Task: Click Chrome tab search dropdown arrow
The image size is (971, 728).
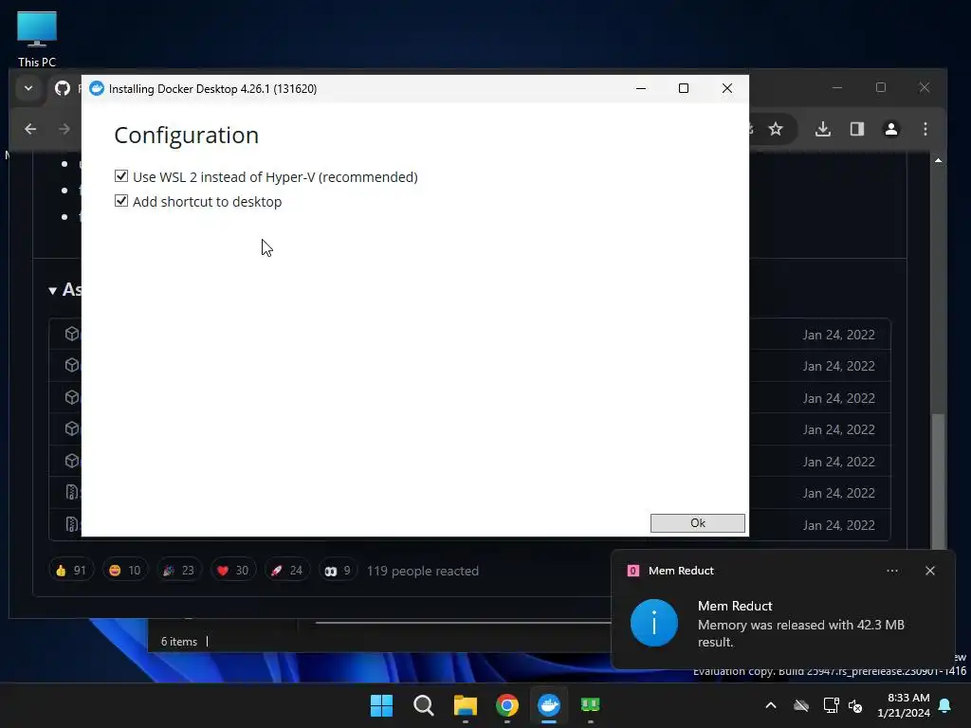Action: [x=28, y=88]
